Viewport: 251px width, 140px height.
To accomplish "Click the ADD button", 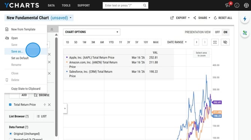I will [x=24, y=95].
